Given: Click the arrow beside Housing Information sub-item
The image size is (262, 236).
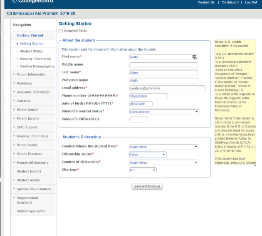Looking at the screenshot, I should coord(17,59).
